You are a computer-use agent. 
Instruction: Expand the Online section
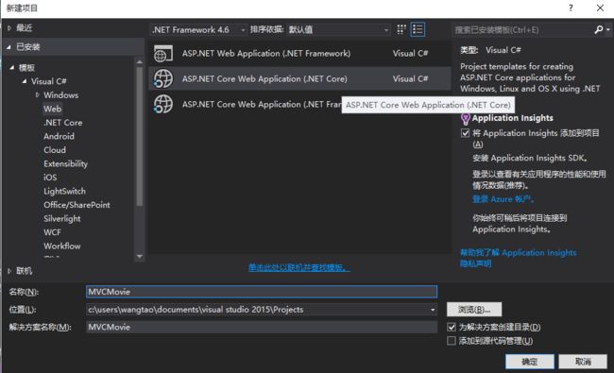click(9, 271)
